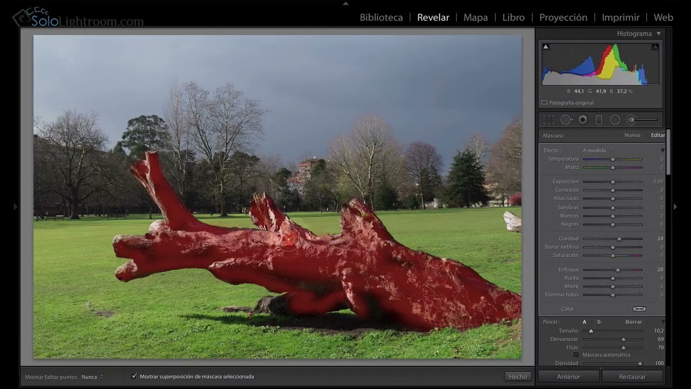Open Mostrar Editar puntos 'Nunca' dropdown
The height and width of the screenshot is (389, 691).
(x=92, y=377)
